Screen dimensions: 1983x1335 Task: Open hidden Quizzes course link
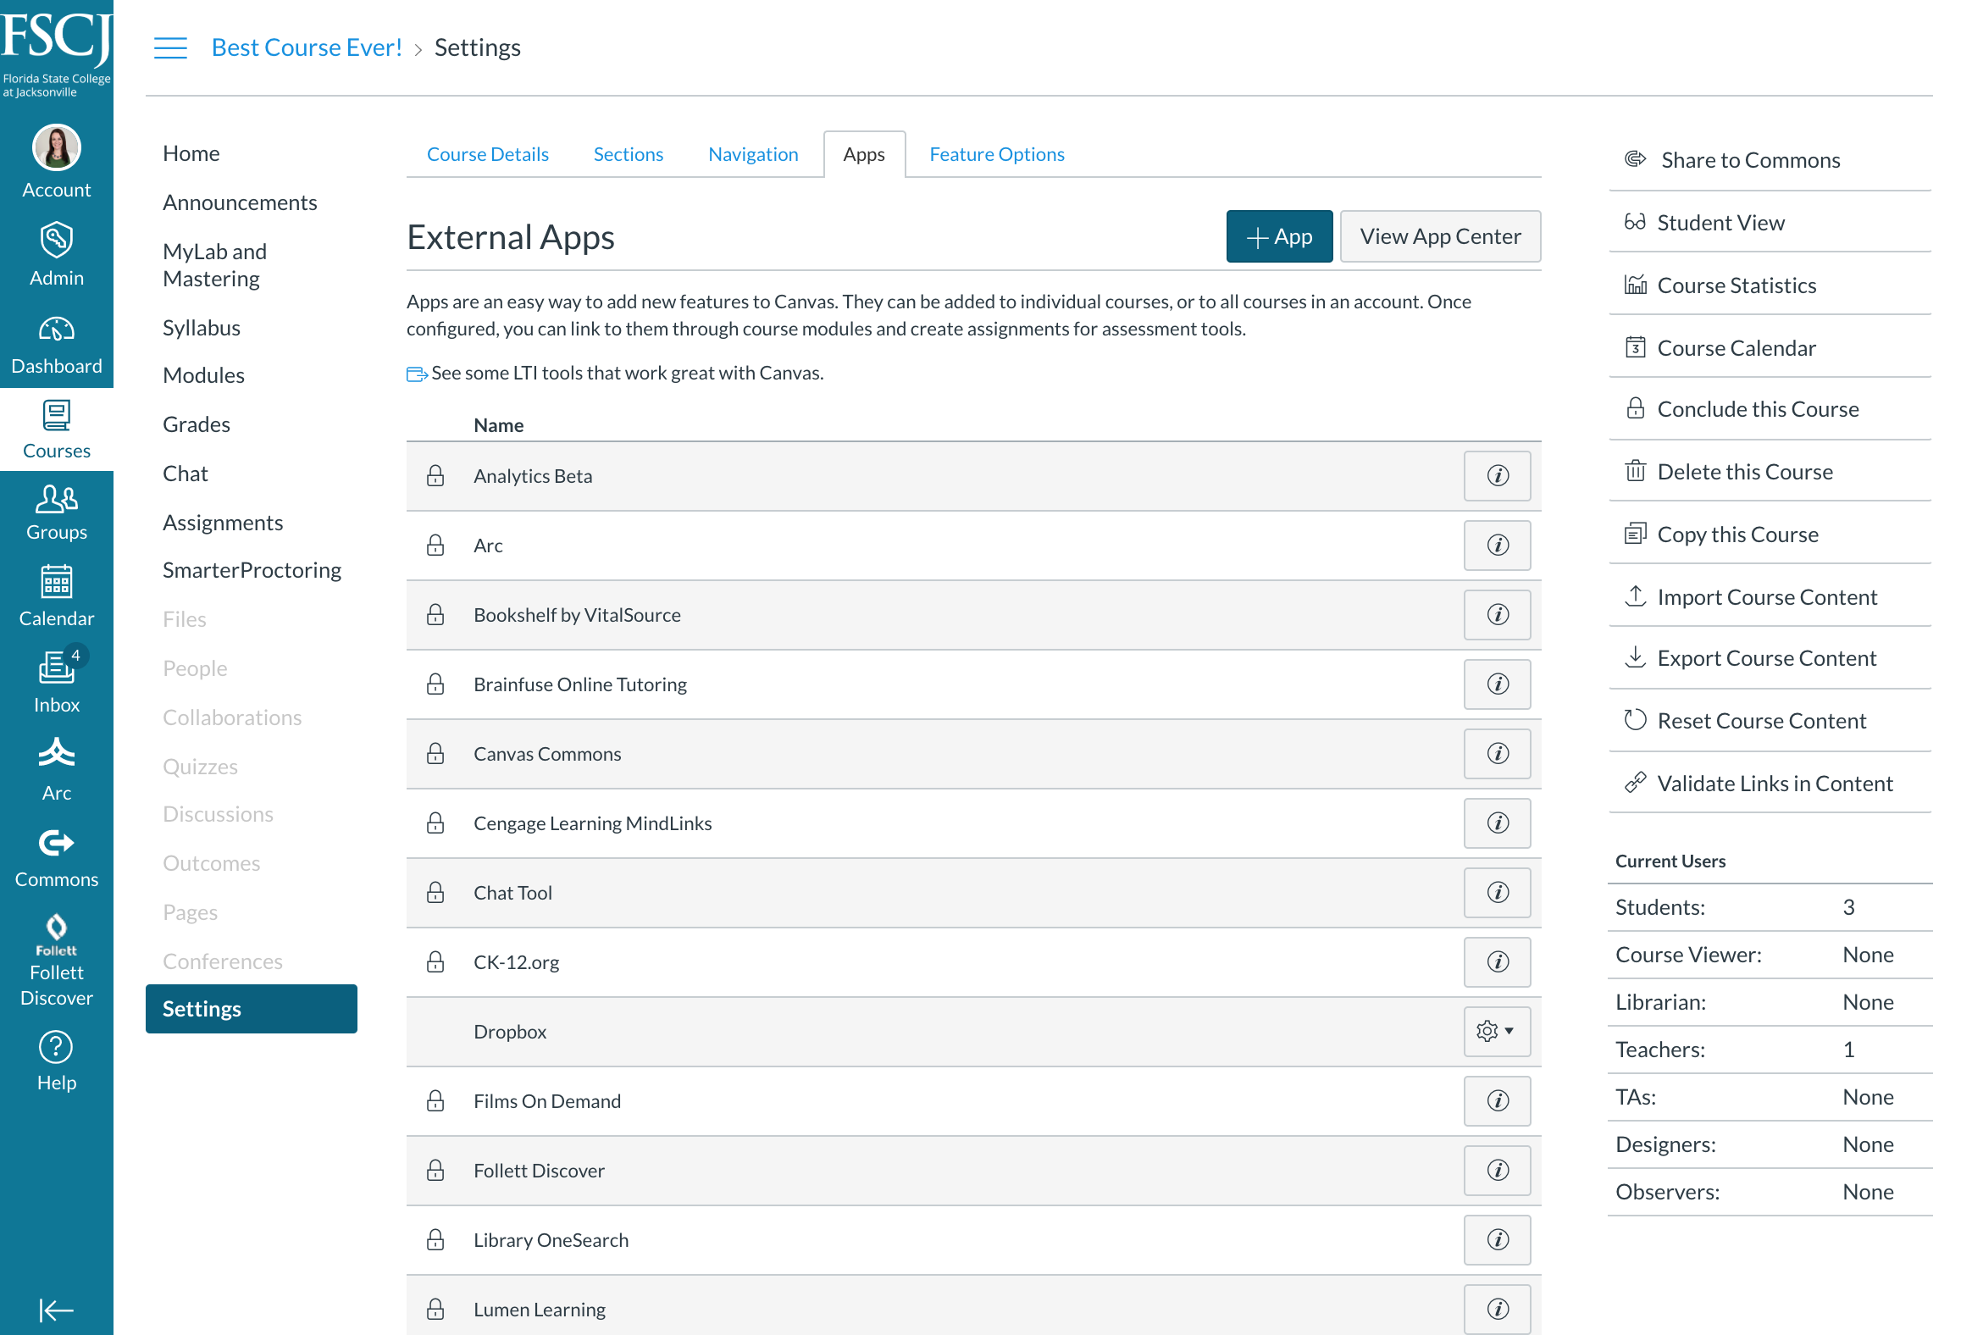(x=200, y=767)
